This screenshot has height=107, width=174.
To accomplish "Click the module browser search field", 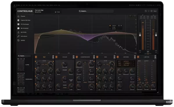I will pos(24,56).
